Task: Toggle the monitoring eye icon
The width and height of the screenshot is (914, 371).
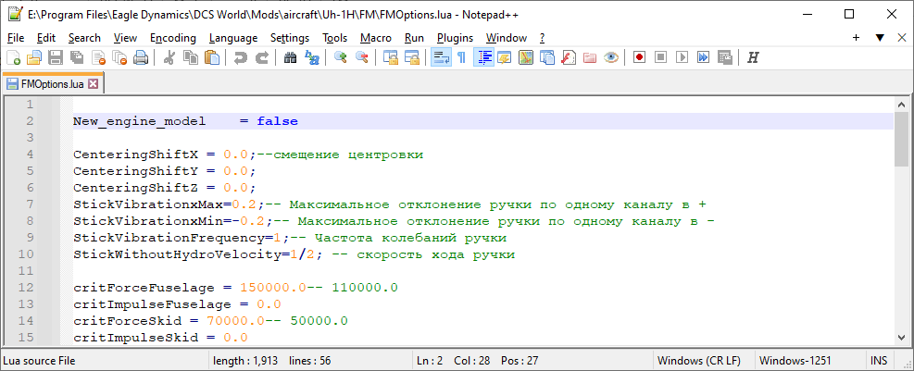Action: click(611, 57)
